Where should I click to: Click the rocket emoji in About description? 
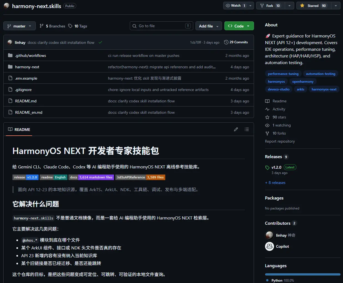click(268, 36)
